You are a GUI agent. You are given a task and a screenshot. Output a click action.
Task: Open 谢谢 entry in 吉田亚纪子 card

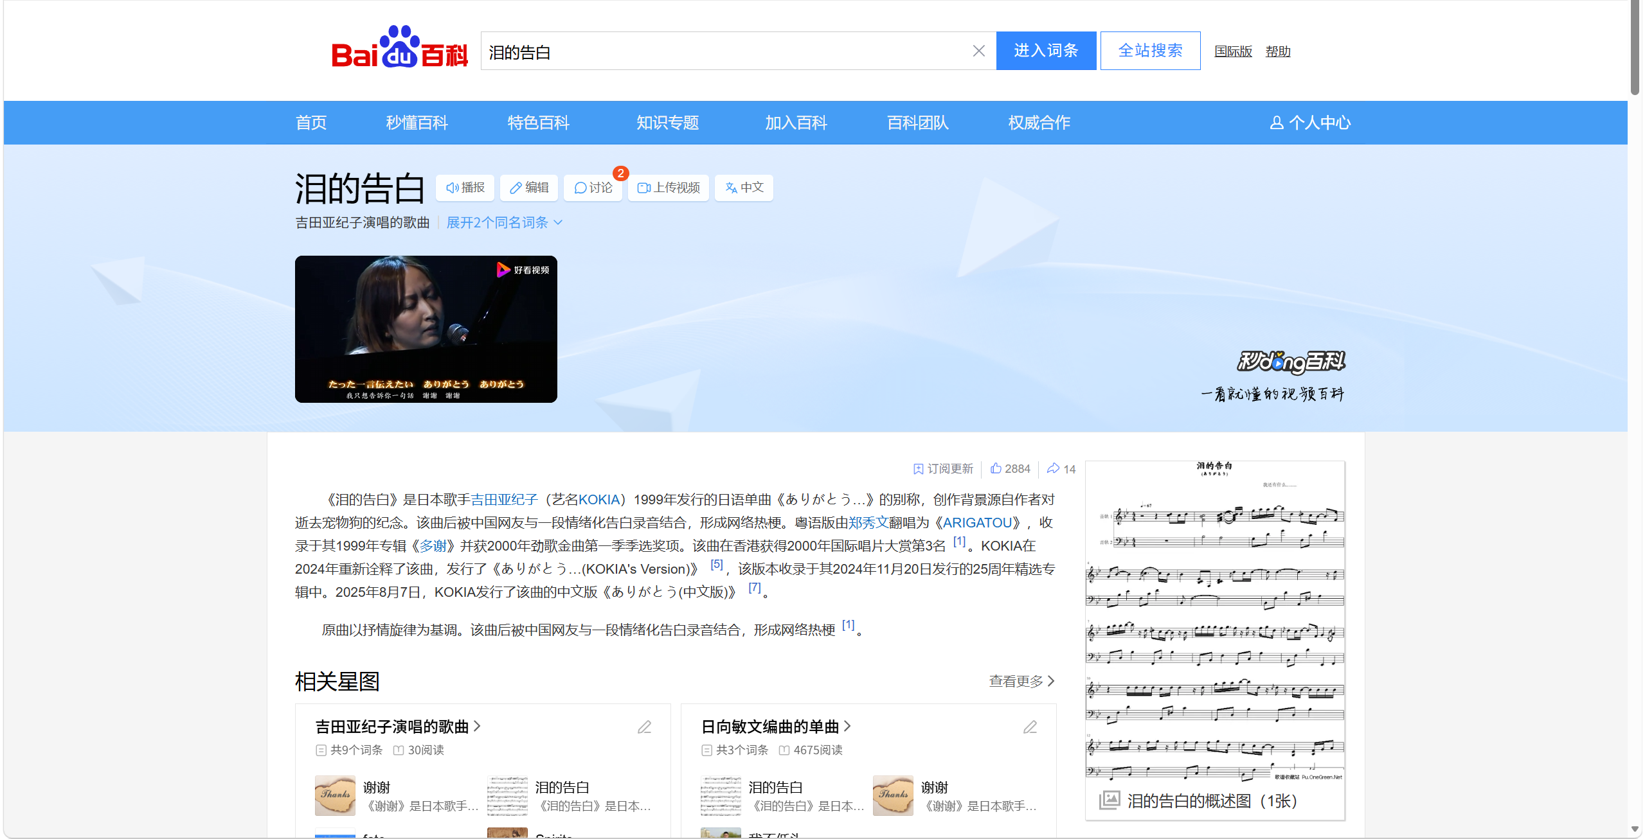[397, 795]
